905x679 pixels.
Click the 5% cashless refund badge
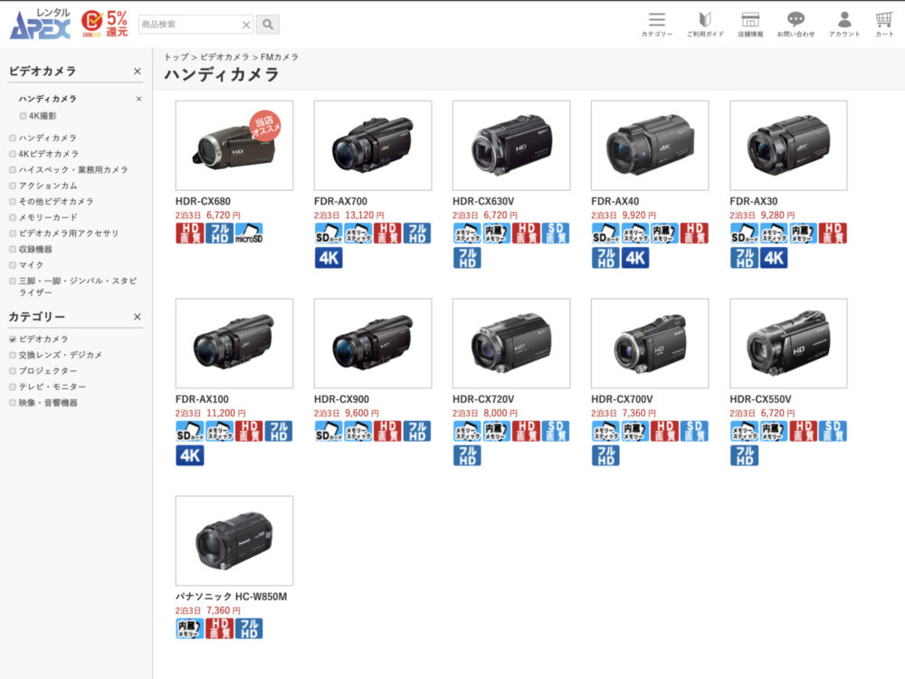[x=104, y=24]
